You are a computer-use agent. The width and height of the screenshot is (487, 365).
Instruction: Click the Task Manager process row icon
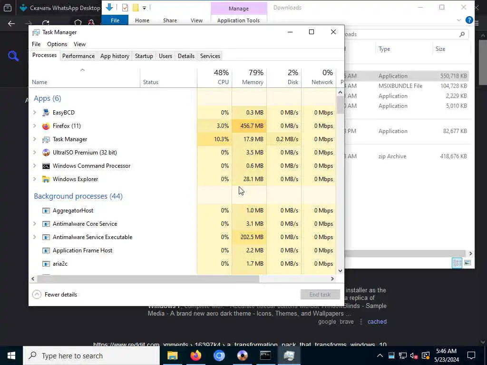point(46,139)
